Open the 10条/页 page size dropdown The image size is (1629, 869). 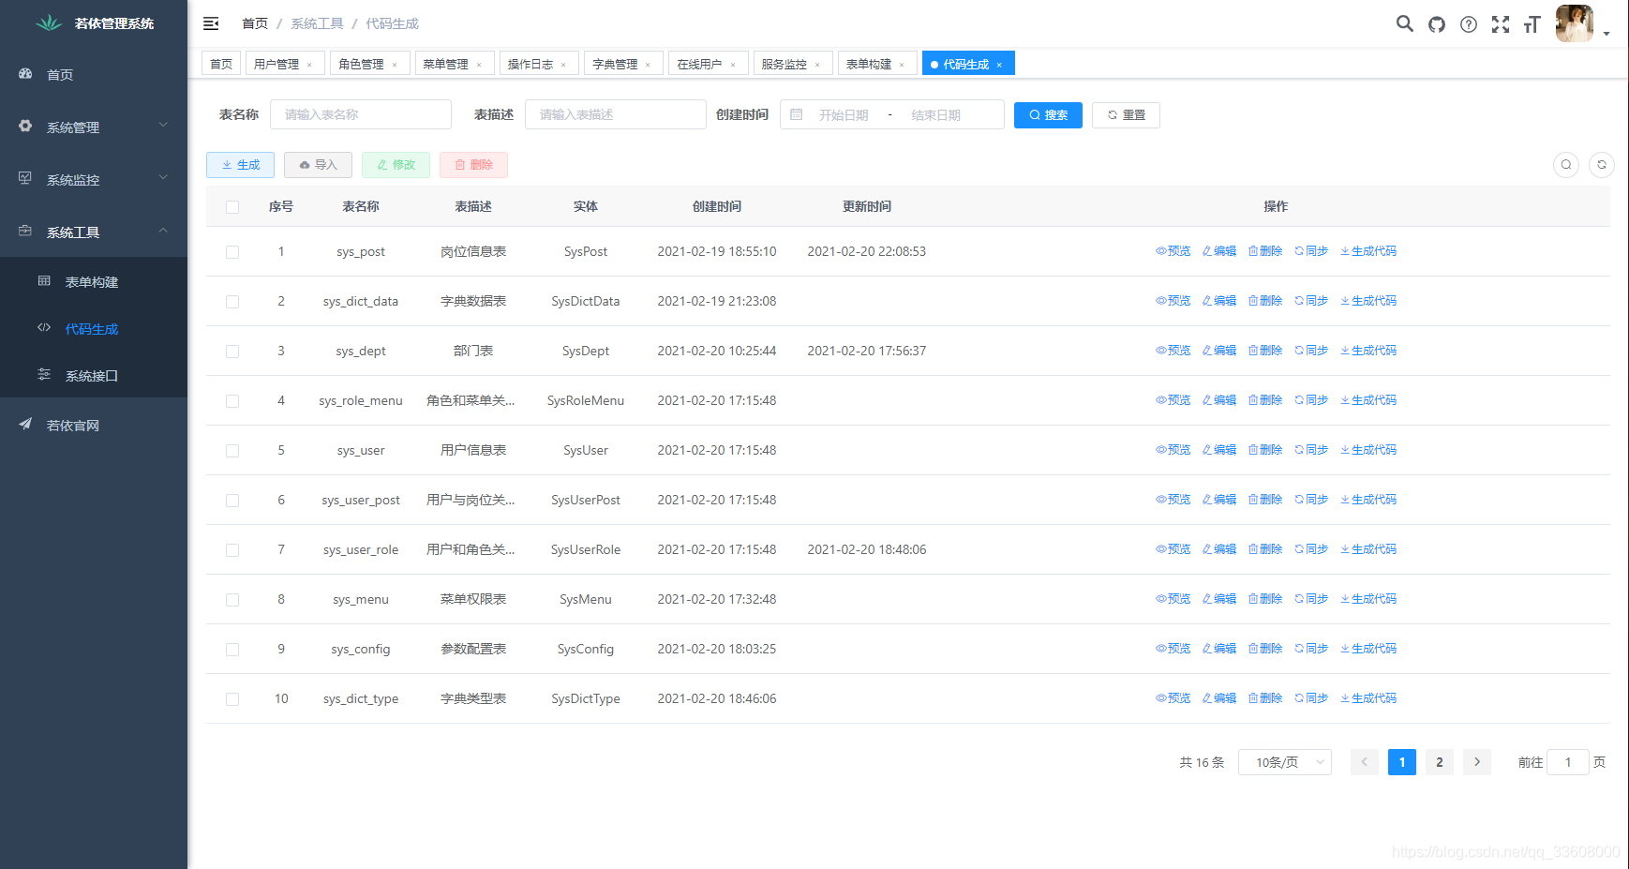(1285, 762)
